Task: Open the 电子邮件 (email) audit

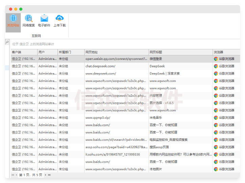Action: click(x=44, y=21)
